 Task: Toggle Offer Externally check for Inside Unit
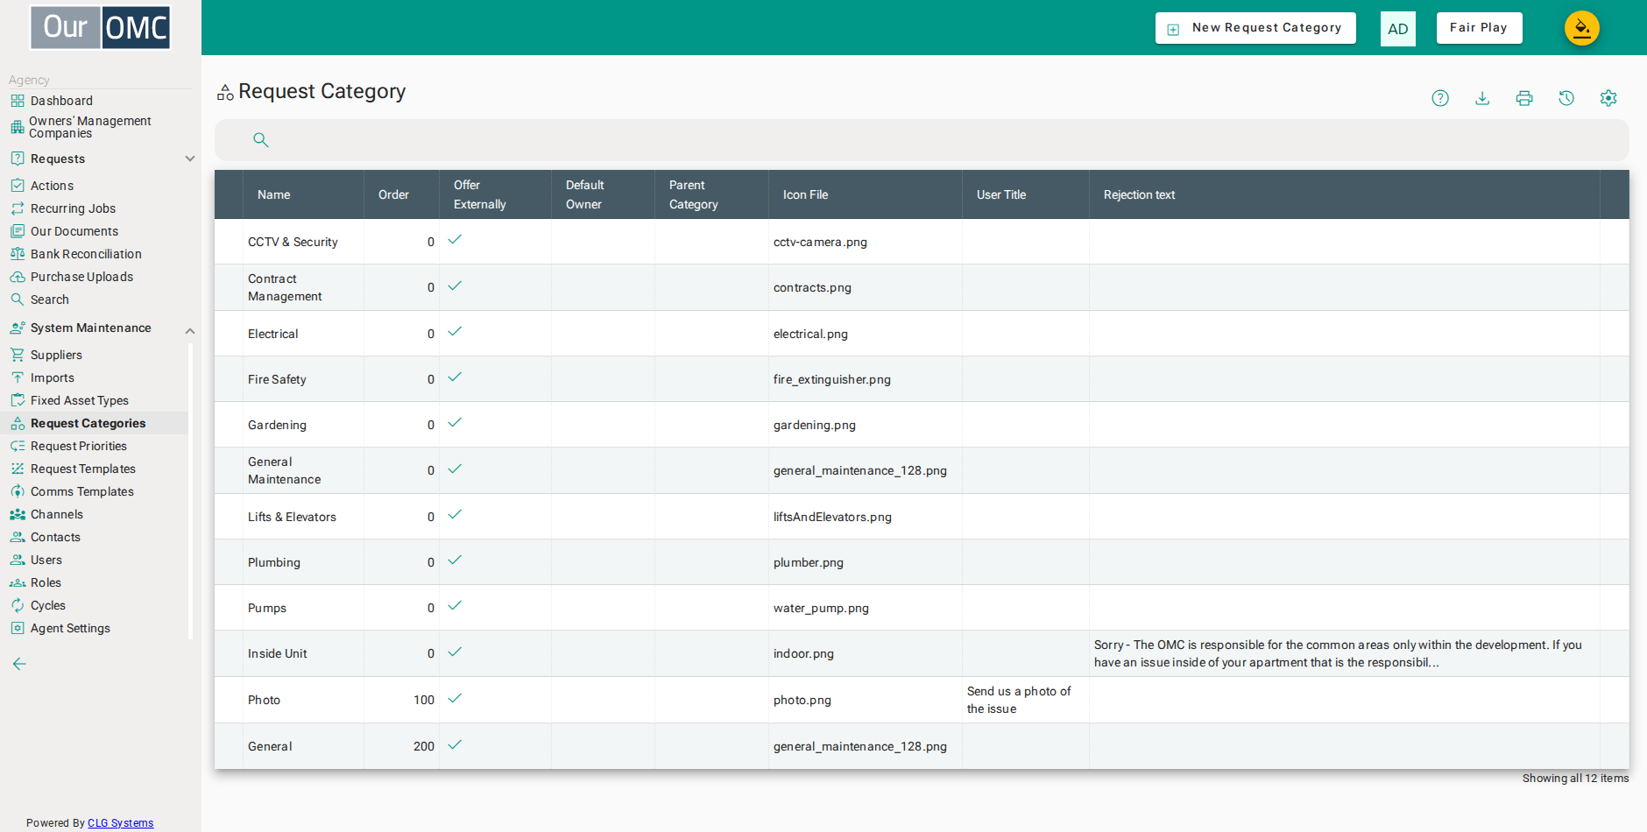pos(455,652)
